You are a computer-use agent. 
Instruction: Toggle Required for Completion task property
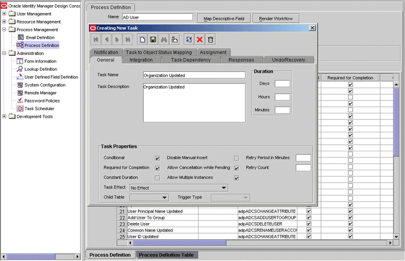pyautogui.click(x=157, y=168)
